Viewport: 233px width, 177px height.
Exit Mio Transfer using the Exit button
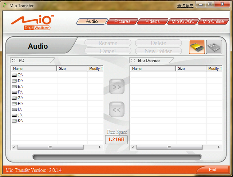click(x=213, y=170)
